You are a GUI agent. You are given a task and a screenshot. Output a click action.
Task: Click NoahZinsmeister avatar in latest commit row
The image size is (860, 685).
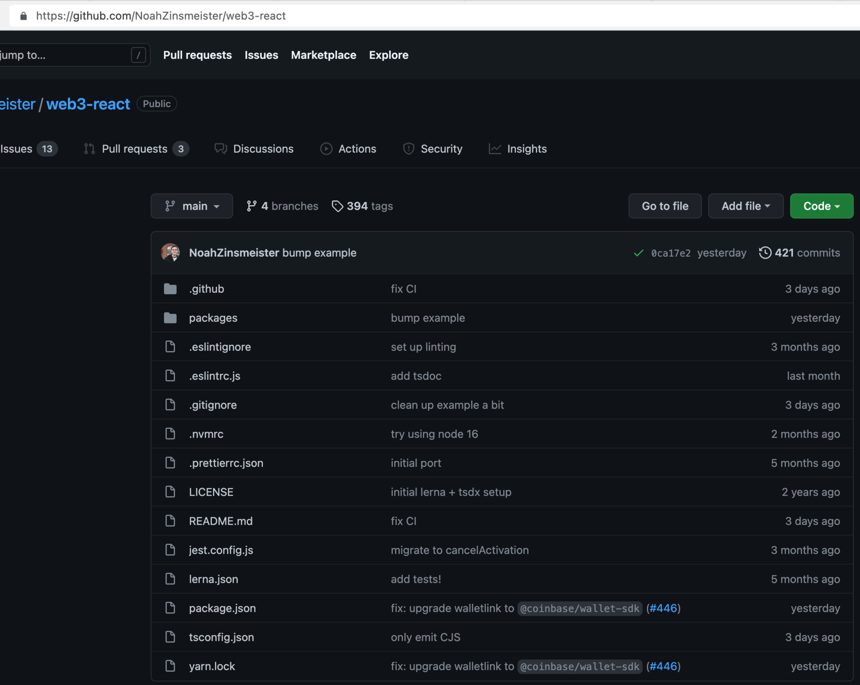pyautogui.click(x=170, y=252)
